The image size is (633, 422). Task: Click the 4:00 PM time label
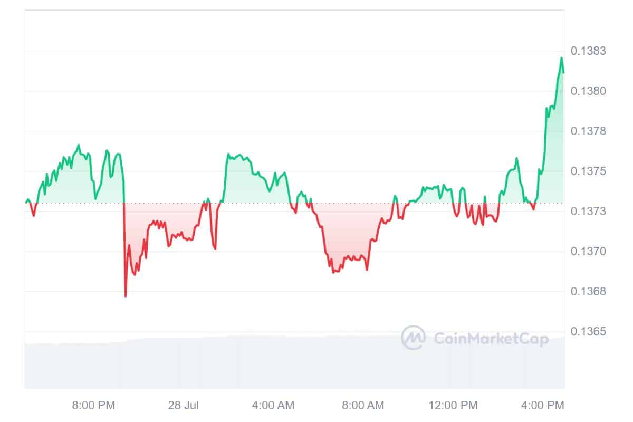click(543, 406)
